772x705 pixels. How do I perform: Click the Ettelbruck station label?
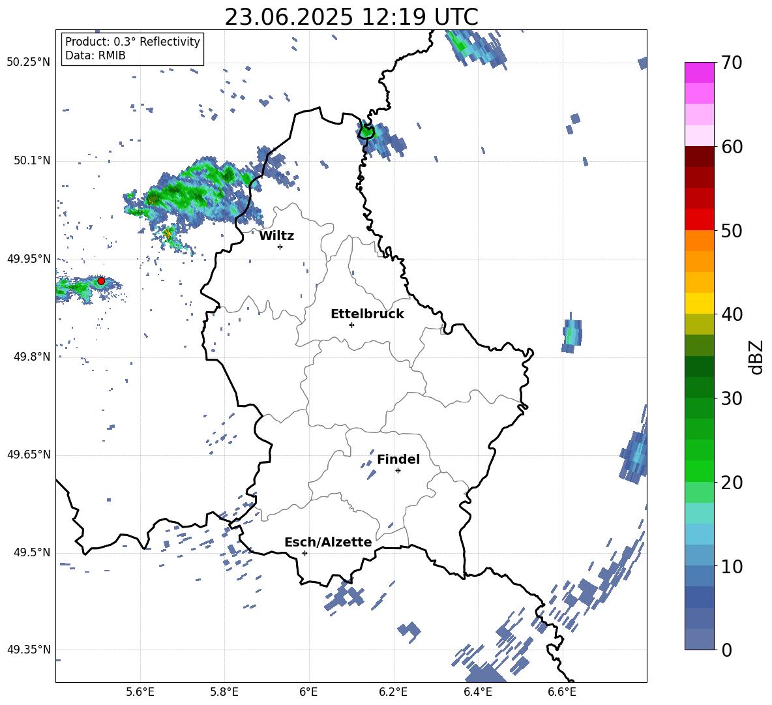[367, 314]
